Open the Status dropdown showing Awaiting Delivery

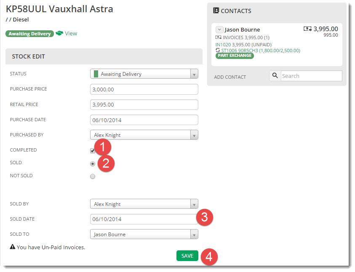(x=144, y=74)
